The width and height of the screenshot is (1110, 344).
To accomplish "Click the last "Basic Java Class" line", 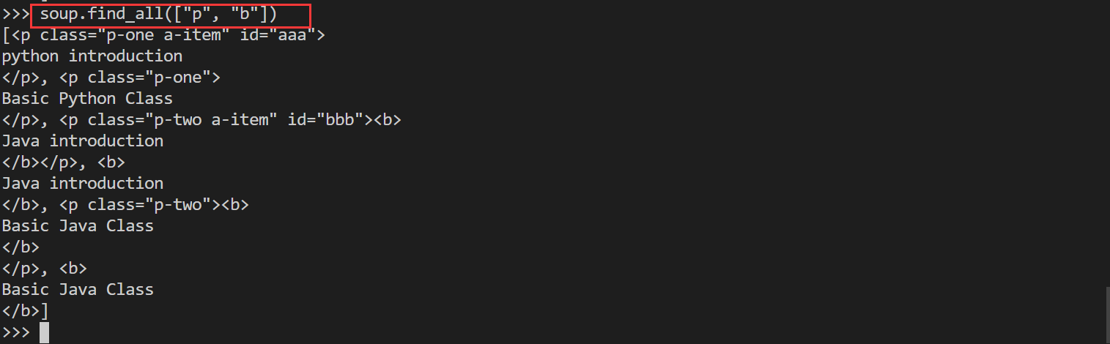I will [78, 289].
